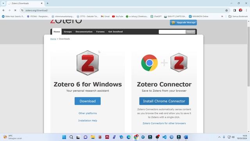This screenshot has width=250, height=141.
Task: Open Visual Studio Code from the taskbar
Action: 164,137
